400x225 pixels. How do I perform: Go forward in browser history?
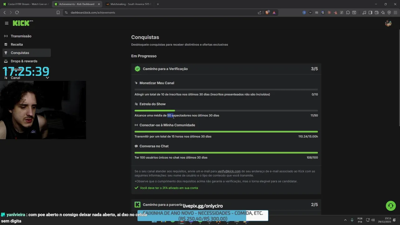tap(11, 12)
